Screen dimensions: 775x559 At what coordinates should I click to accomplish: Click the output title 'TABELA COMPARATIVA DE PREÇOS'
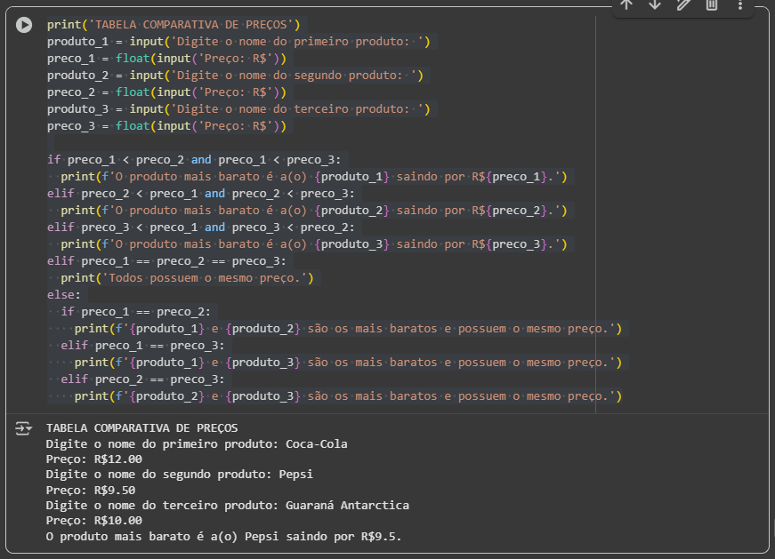point(141,427)
